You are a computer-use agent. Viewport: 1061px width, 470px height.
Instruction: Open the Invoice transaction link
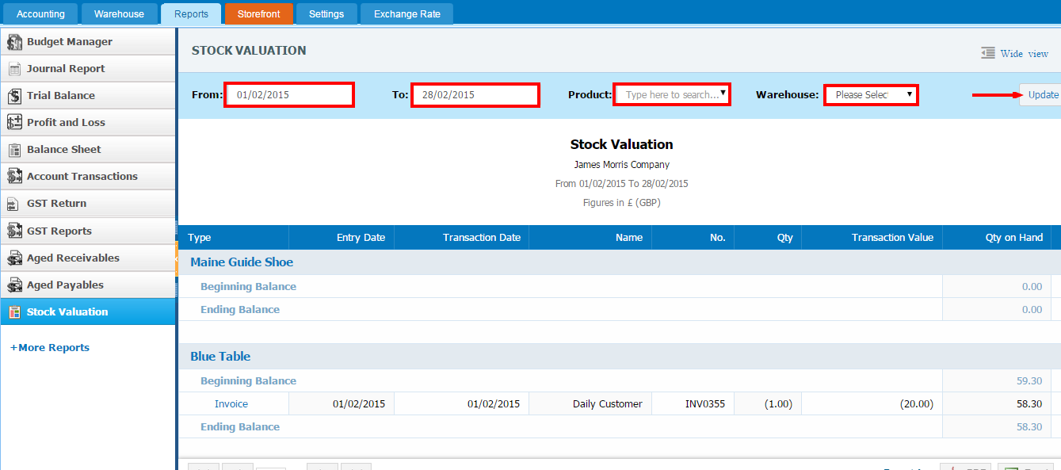pos(231,404)
